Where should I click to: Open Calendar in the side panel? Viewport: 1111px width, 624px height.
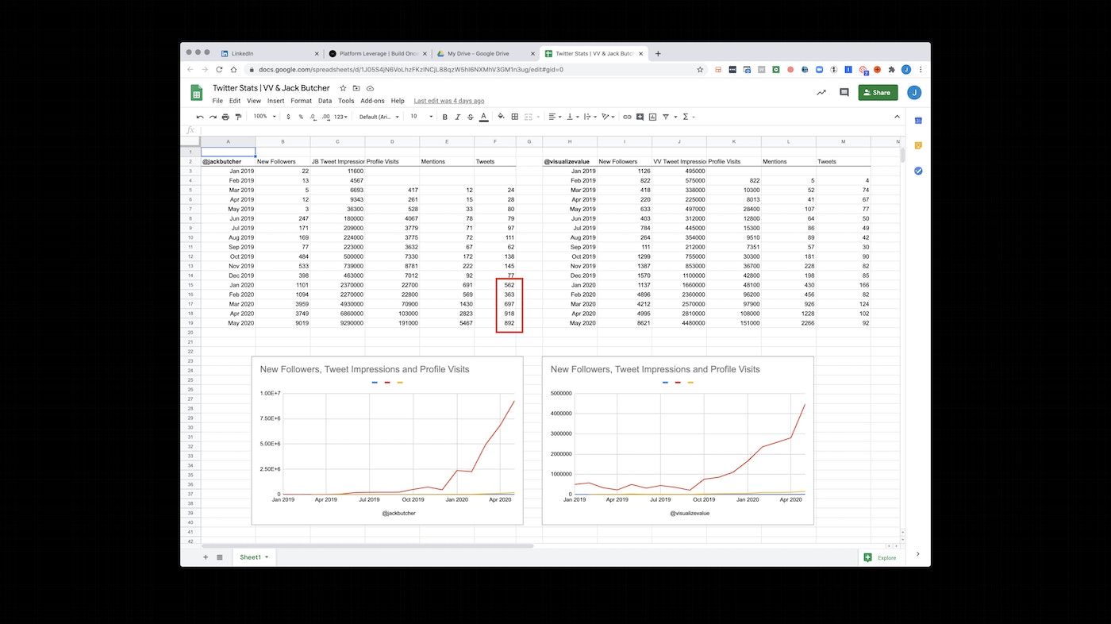tap(918, 121)
